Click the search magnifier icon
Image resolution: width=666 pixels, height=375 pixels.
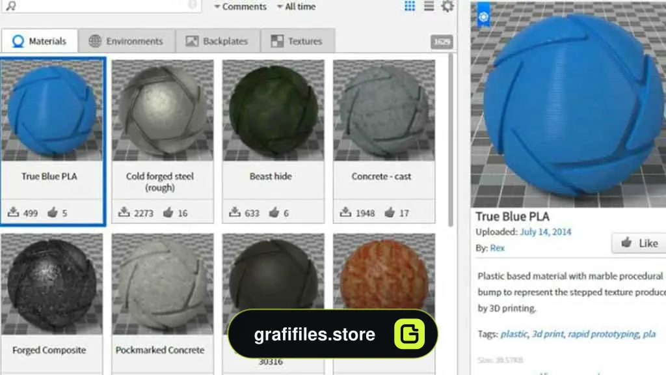coord(10,6)
